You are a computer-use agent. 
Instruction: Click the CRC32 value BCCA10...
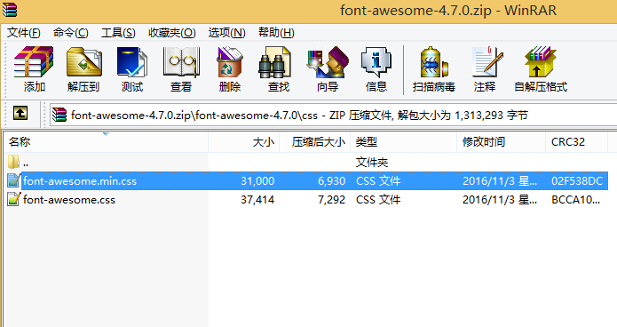[x=575, y=199]
